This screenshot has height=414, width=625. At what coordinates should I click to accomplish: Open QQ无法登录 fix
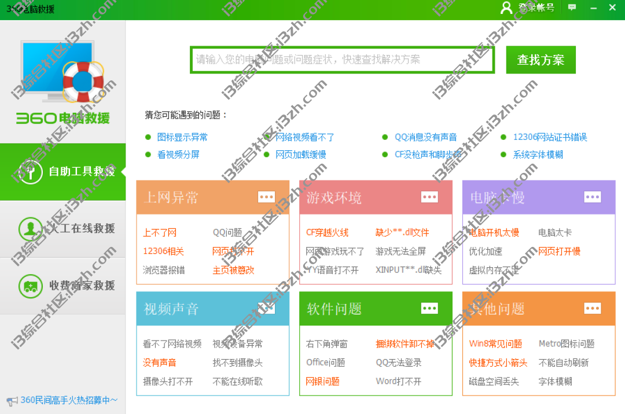click(399, 363)
